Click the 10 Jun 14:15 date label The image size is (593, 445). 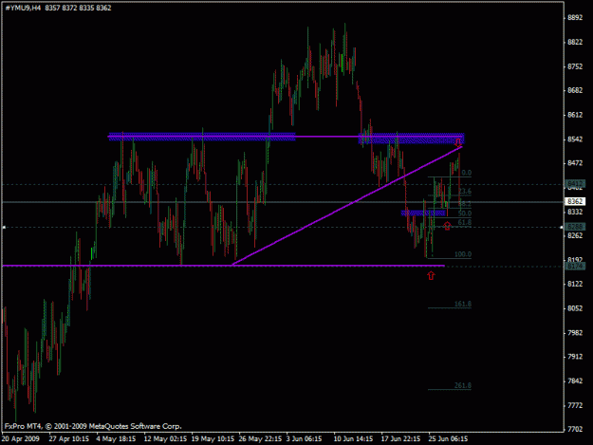click(x=353, y=439)
